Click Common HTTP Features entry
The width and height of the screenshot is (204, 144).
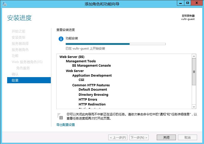tap(91, 85)
